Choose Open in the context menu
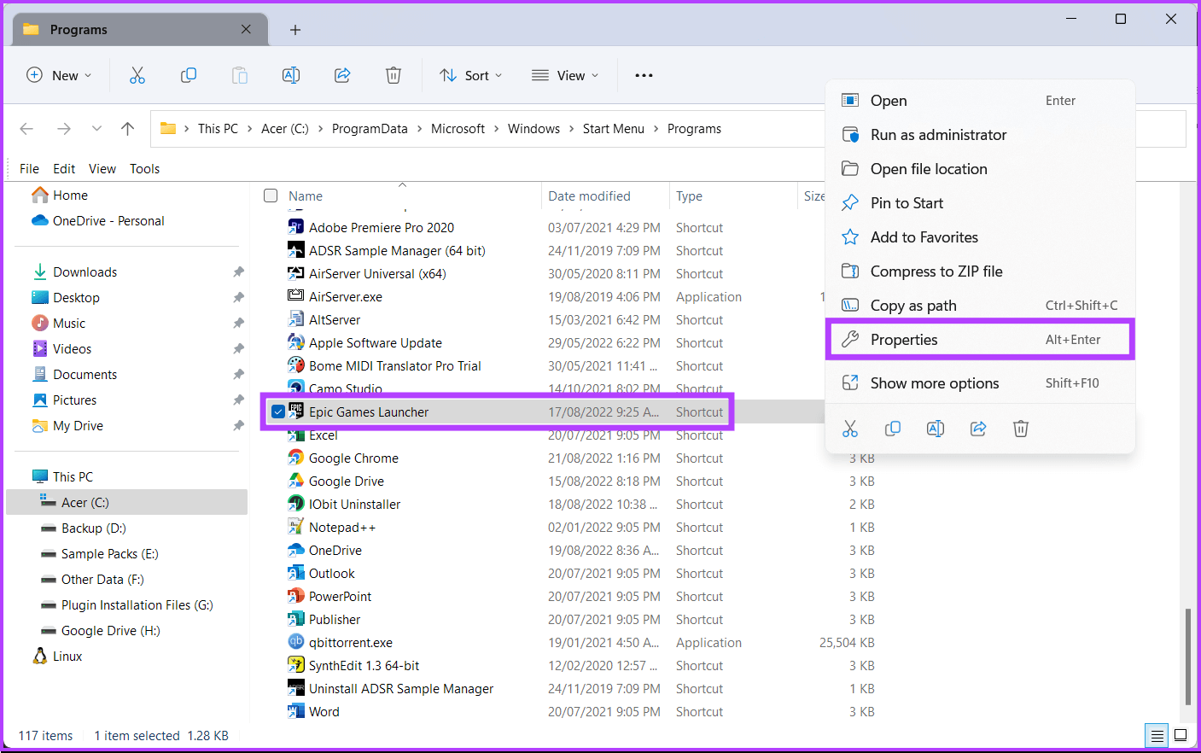The width and height of the screenshot is (1201, 753). (980, 101)
